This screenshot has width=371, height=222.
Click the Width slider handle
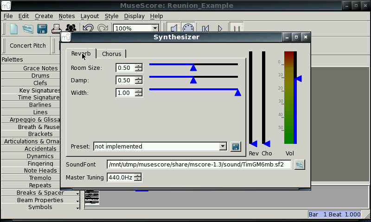tap(238, 92)
